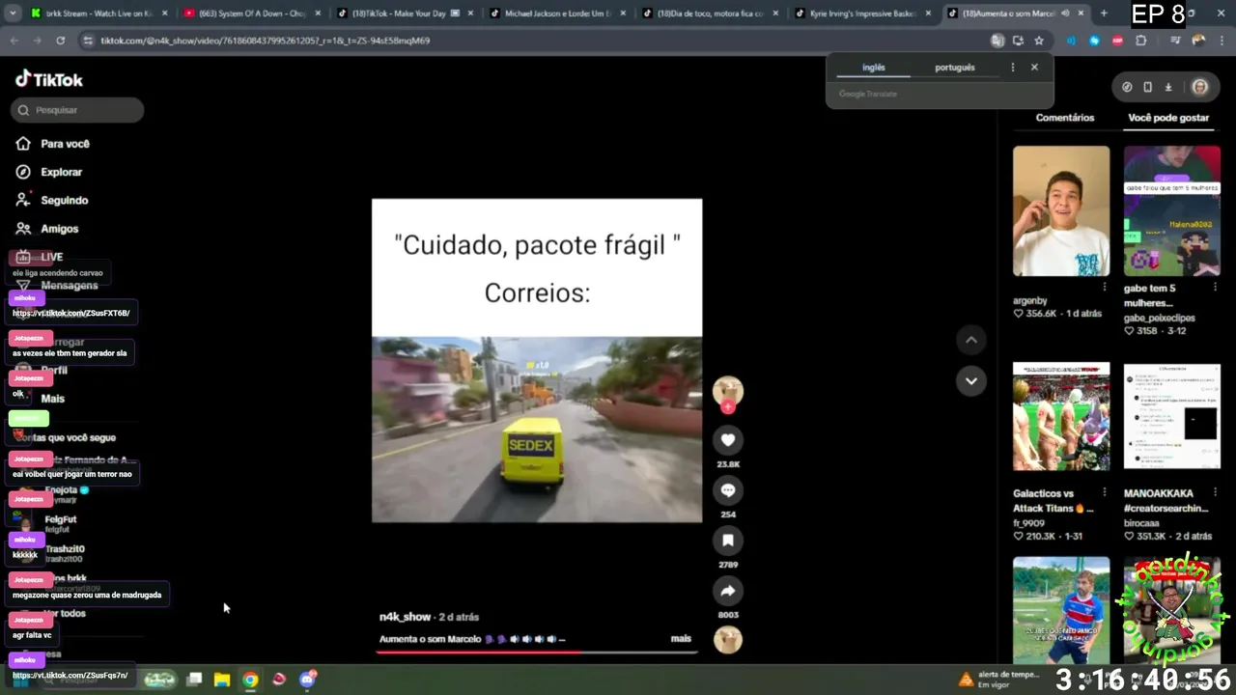Like the video with the heart icon
1236x695 pixels.
click(728, 440)
